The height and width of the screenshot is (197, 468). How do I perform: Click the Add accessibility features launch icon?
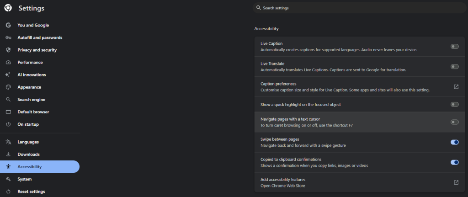pos(456,182)
